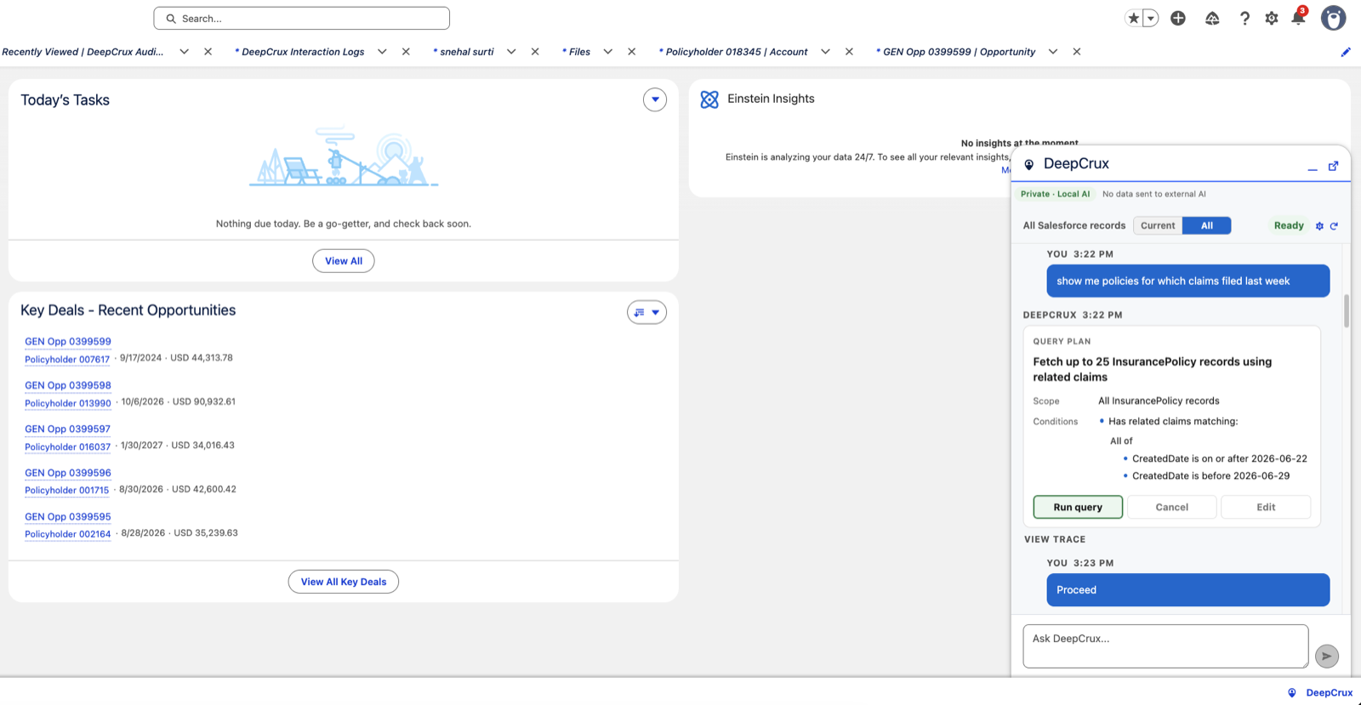Close the Files tab
The width and height of the screenshot is (1361, 705).
click(631, 52)
